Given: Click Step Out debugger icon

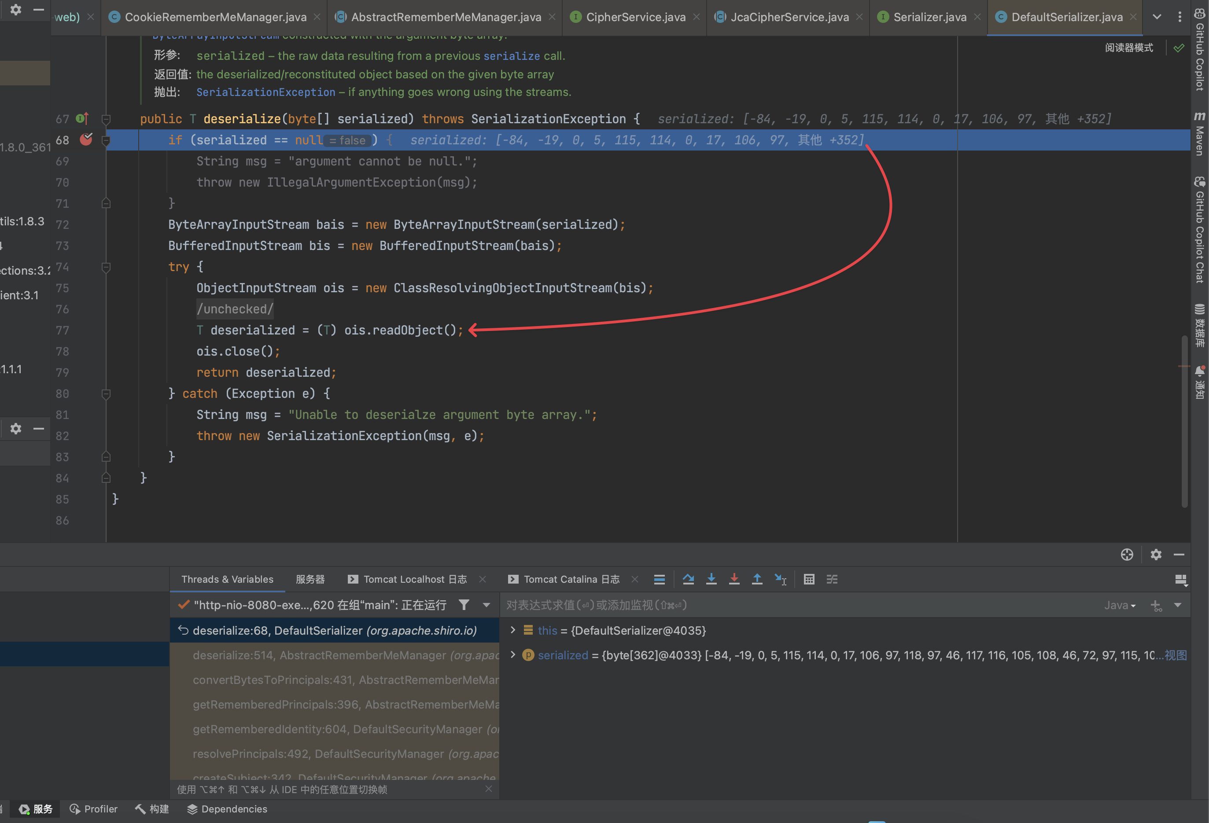Looking at the screenshot, I should click(757, 579).
